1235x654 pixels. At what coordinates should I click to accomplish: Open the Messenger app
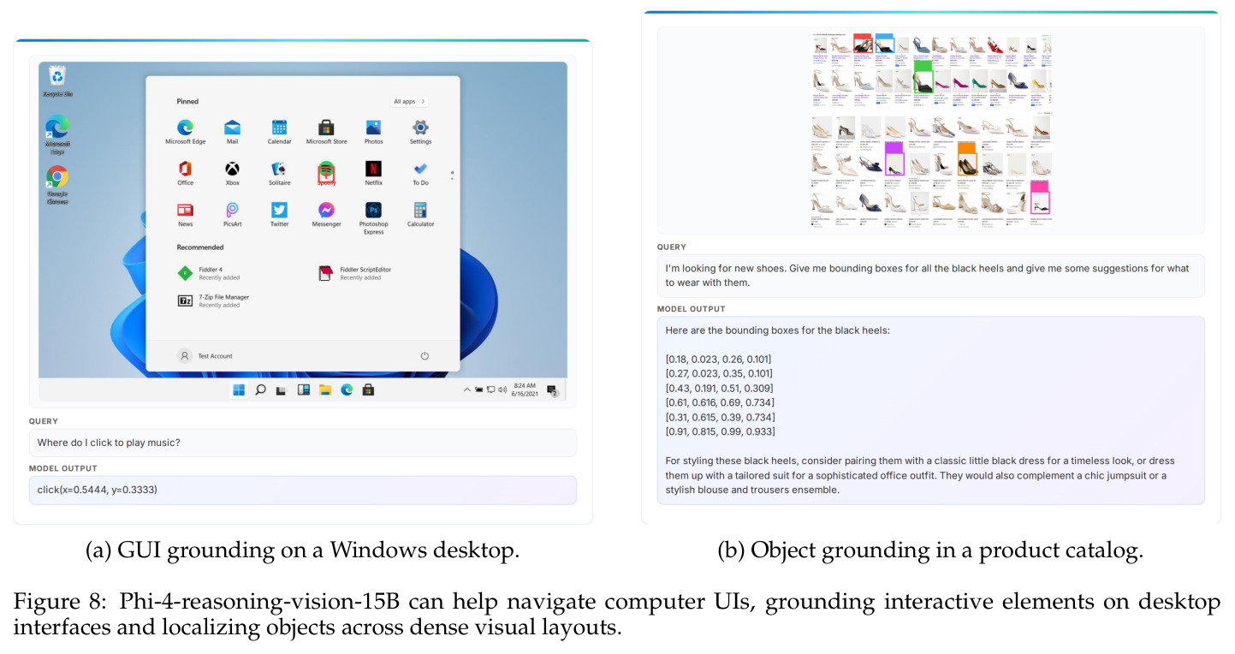click(326, 214)
